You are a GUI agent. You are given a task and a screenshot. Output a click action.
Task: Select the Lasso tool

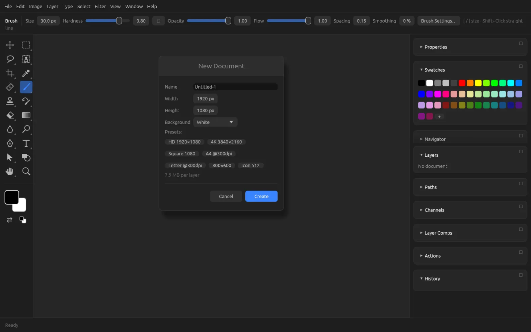click(x=10, y=59)
